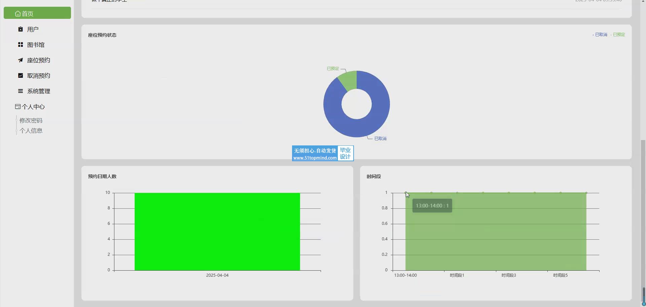Click the green 2025-04-04 bar
Image resolution: width=646 pixels, height=307 pixels.
tap(217, 232)
